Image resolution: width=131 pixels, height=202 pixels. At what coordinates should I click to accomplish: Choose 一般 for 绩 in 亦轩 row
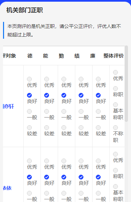point(81,111)
